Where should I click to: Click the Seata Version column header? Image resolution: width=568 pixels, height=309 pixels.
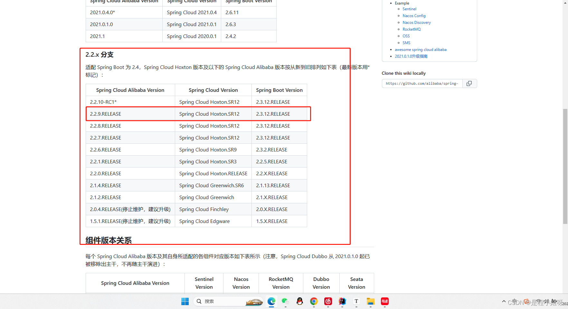[357, 283]
